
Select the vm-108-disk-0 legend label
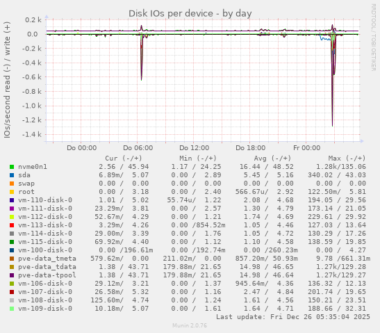point(45,300)
